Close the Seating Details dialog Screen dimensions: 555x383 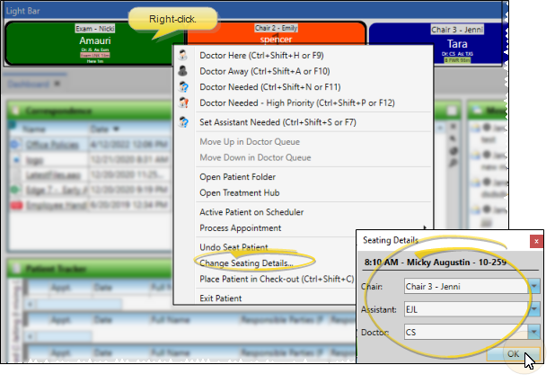pyautogui.click(x=535, y=241)
